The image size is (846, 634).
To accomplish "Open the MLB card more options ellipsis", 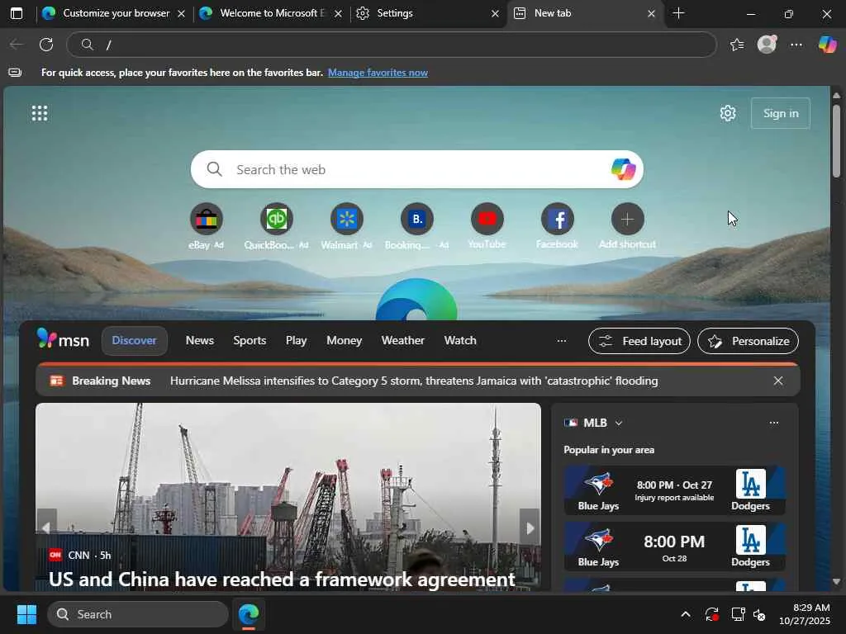I will 773,423.
